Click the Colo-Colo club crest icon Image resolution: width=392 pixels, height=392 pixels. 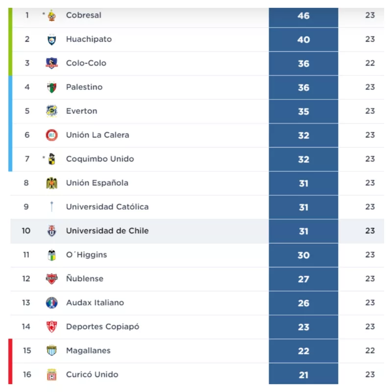pos(51,63)
